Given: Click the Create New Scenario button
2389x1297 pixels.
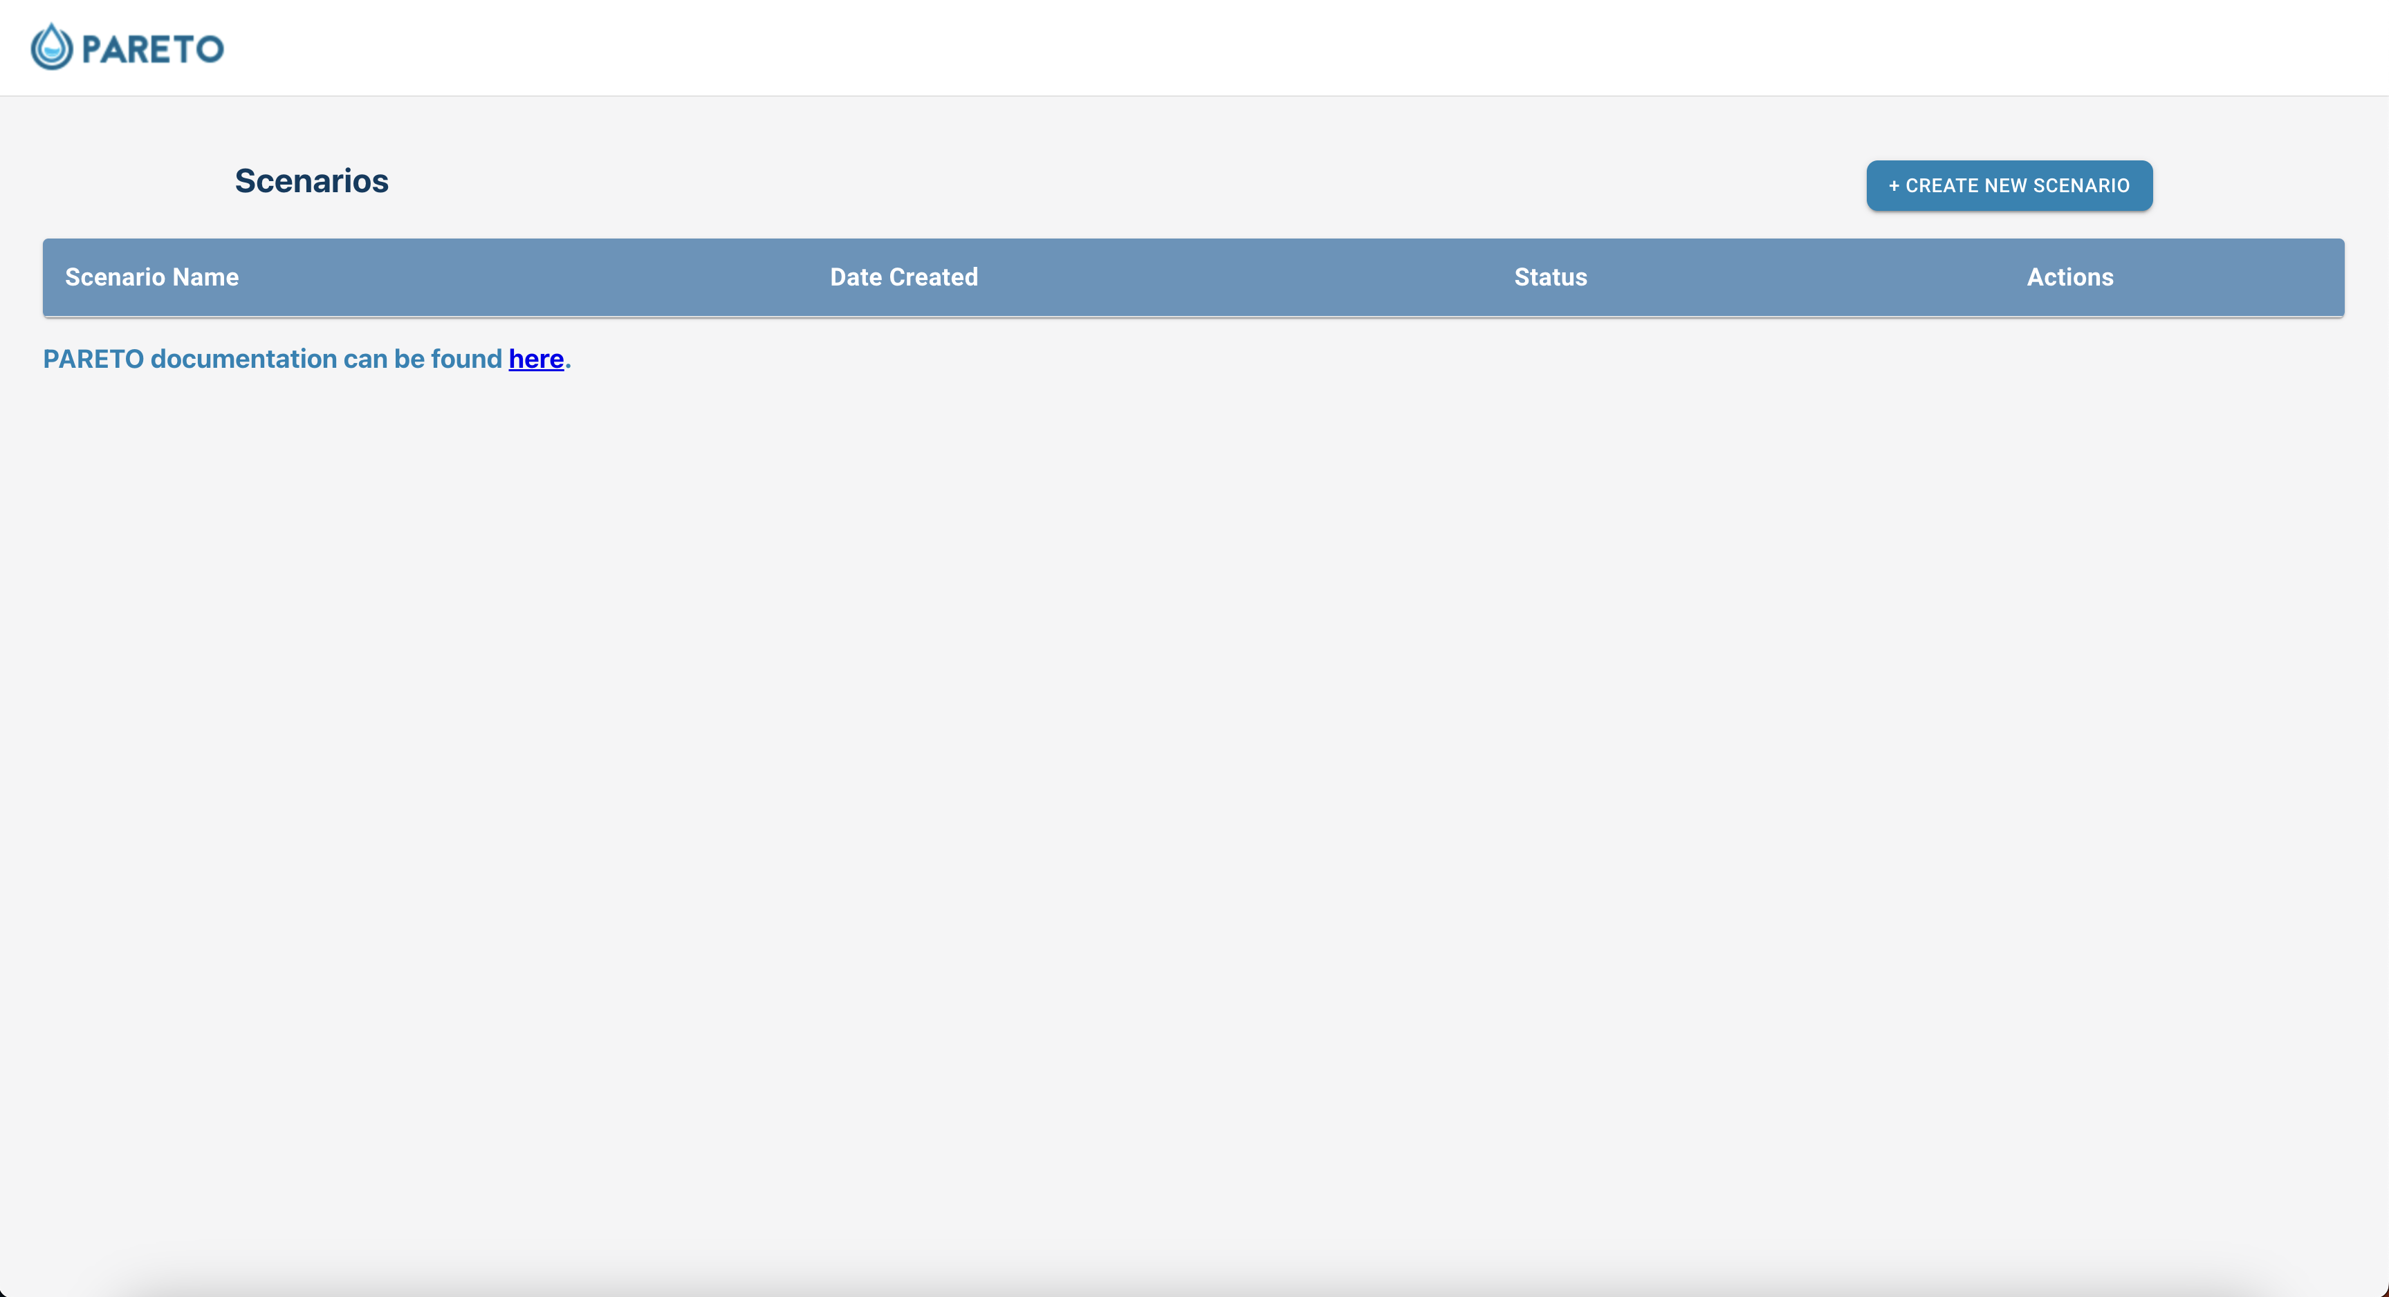Looking at the screenshot, I should [x=2009, y=185].
